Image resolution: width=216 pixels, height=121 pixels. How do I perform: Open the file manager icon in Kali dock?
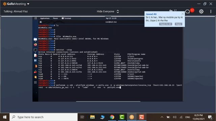[35, 40]
